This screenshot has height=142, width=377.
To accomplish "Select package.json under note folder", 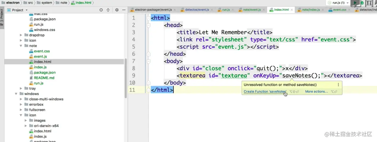I will click(45, 72).
